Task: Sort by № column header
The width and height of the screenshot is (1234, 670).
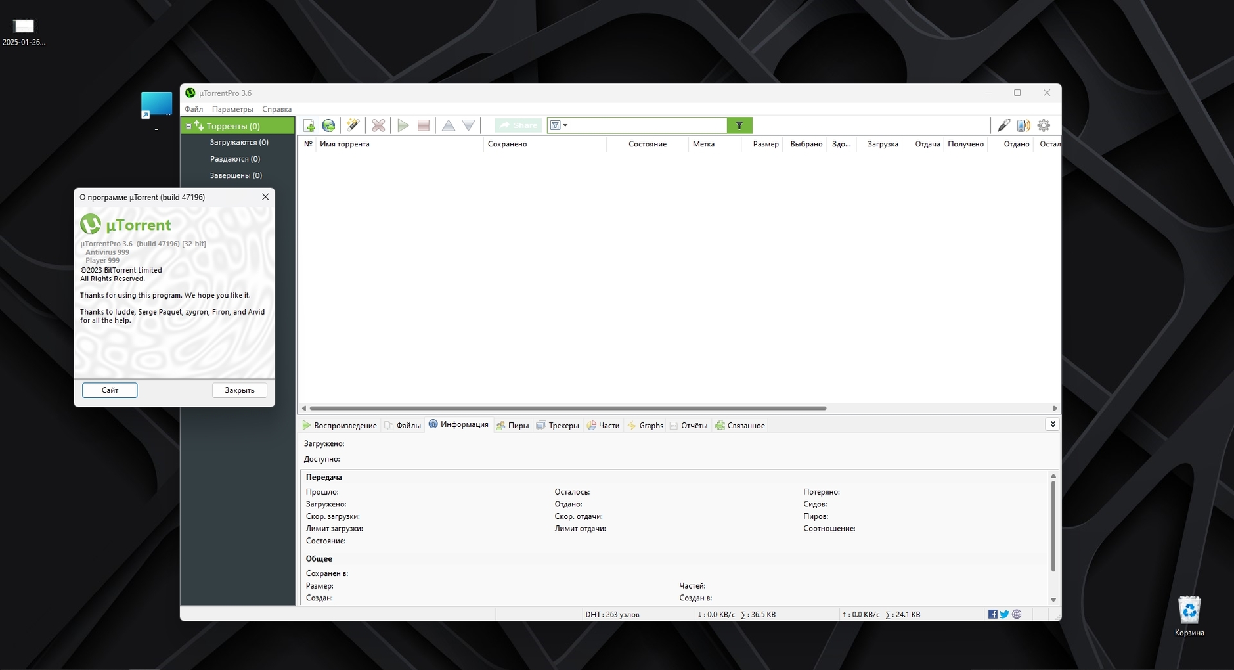Action: (x=308, y=144)
